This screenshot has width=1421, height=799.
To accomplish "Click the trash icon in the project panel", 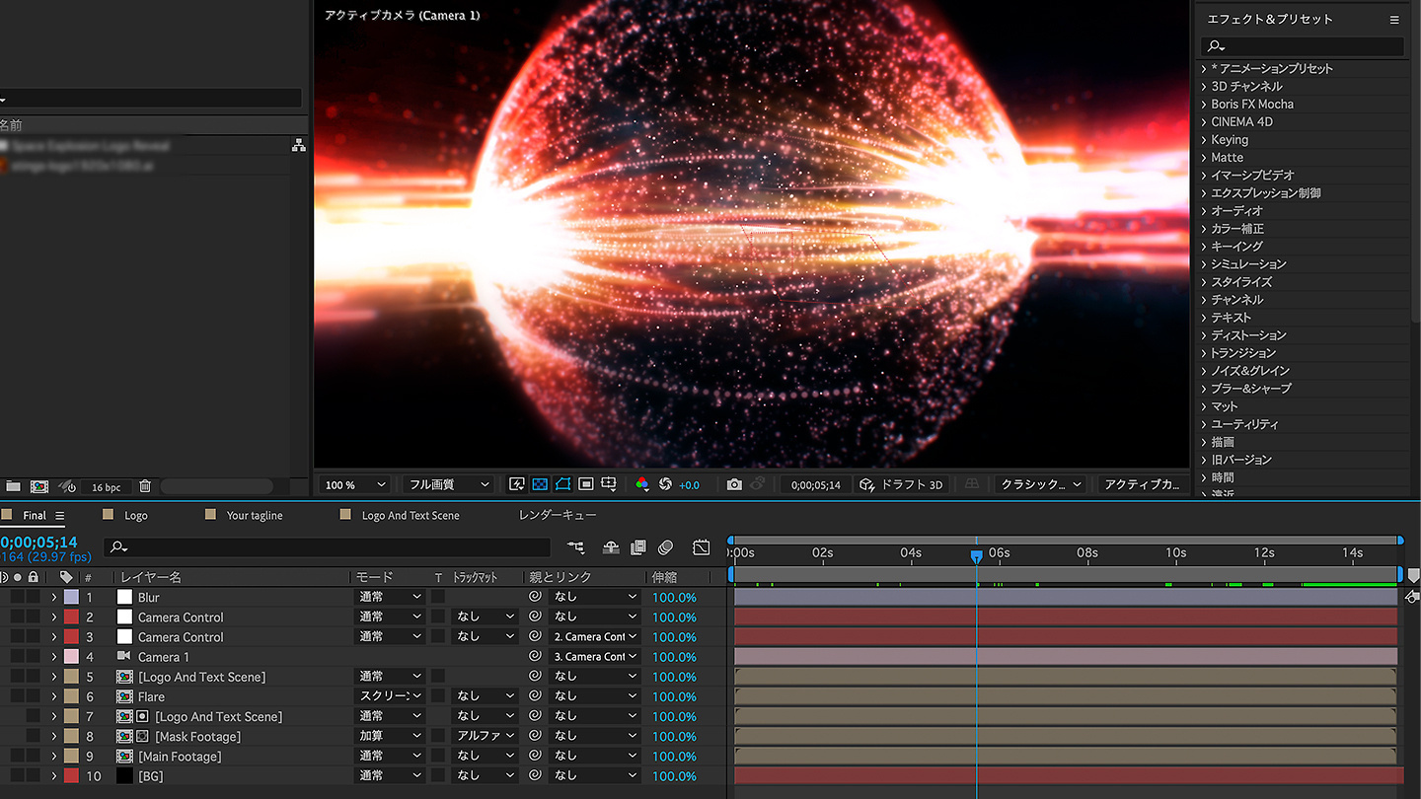I will click(145, 485).
